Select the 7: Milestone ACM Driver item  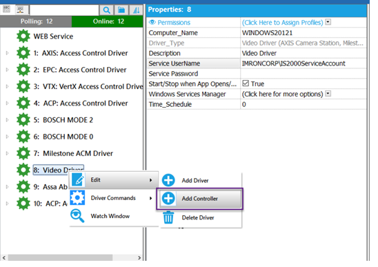point(73,153)
